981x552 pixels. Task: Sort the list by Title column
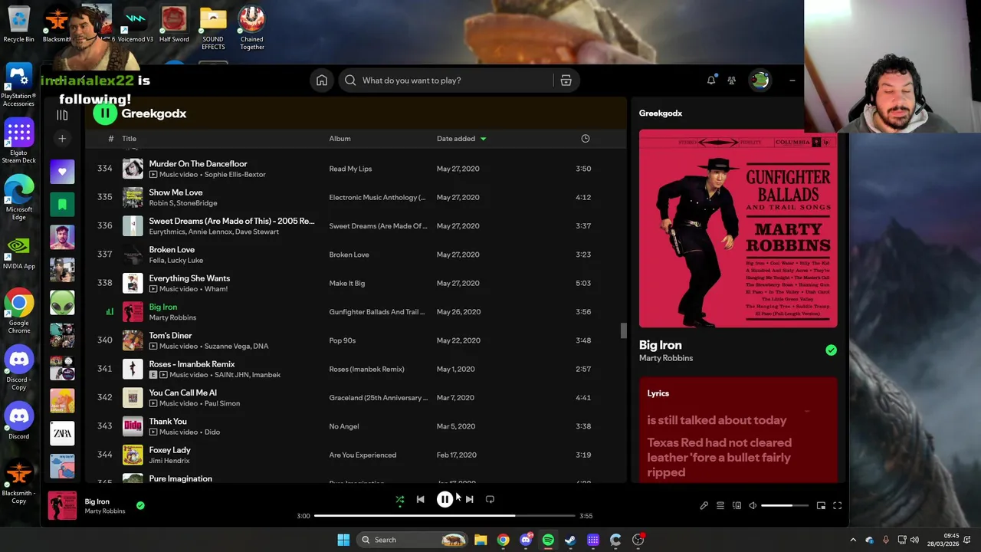129,139
